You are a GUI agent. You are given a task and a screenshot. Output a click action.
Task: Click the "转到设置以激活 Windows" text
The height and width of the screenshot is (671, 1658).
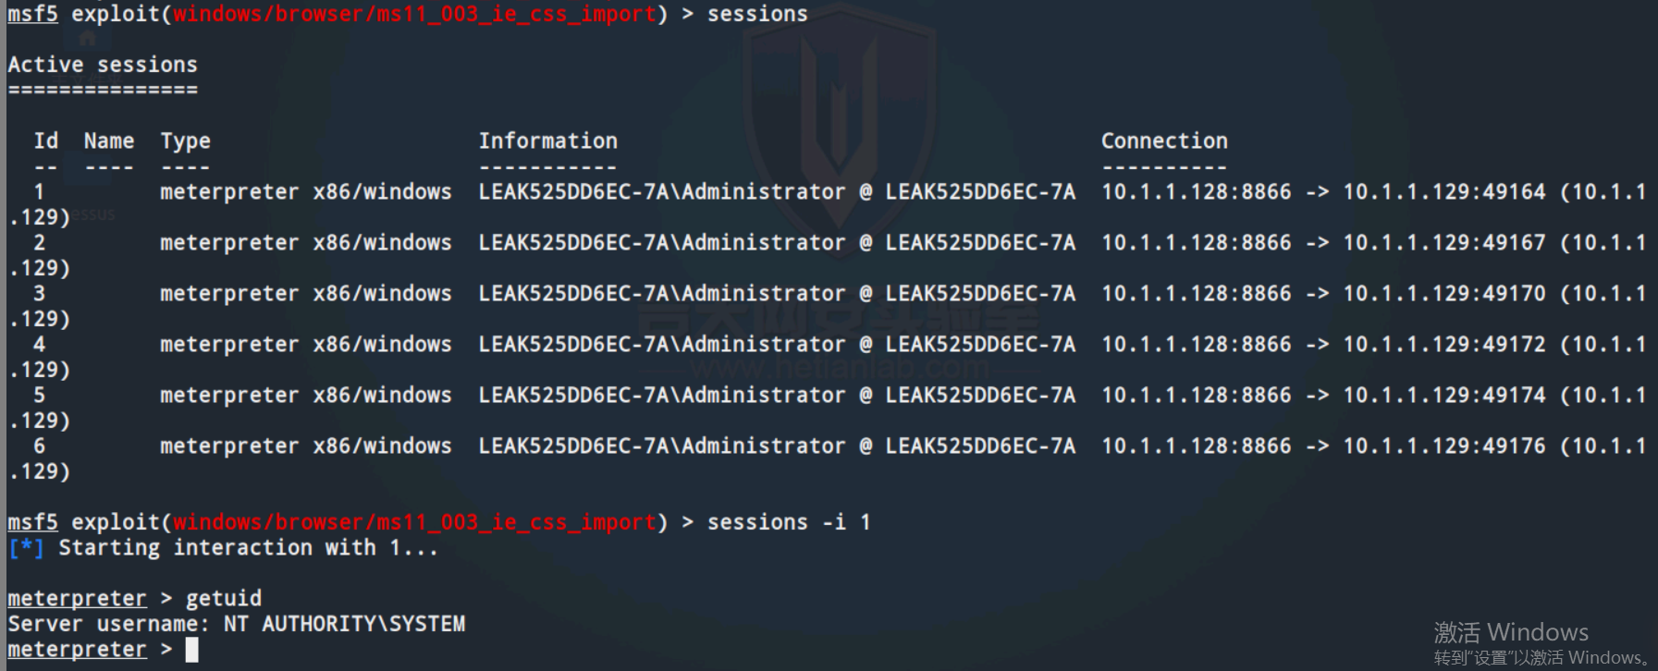[1541, 658]
